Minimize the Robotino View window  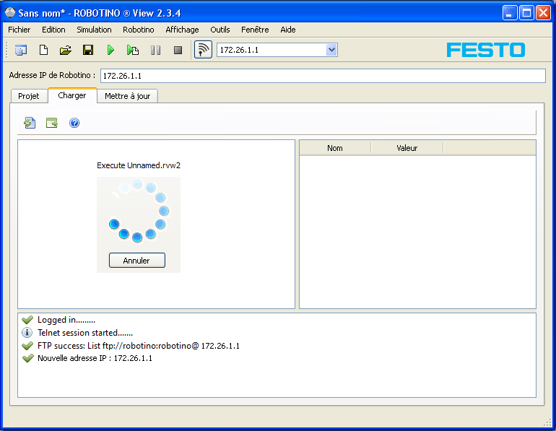(510, 13)
